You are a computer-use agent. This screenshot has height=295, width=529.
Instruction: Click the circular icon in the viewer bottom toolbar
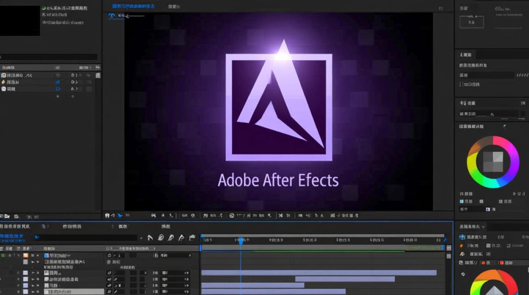(232, 216)
